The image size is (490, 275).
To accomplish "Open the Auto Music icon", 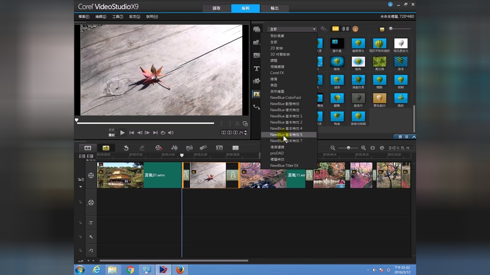I will pos(189,148).
